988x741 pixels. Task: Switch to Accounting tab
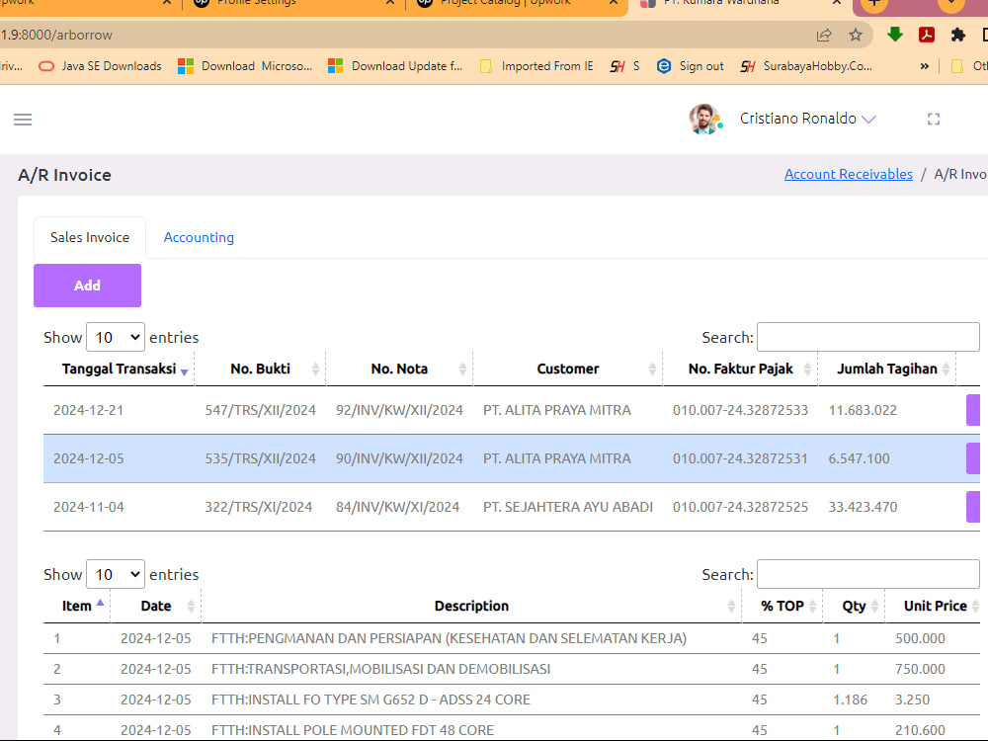pyautogui.click(x=199, y=237)
